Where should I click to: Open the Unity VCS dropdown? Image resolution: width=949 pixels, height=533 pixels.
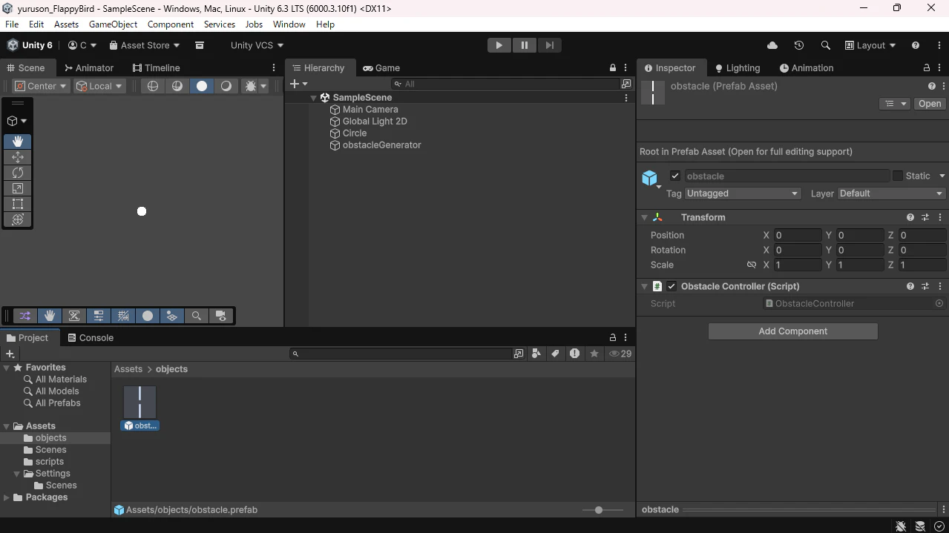pos(257,45)
